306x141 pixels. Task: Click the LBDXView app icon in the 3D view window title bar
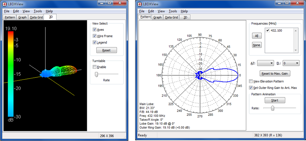[5, 4]
